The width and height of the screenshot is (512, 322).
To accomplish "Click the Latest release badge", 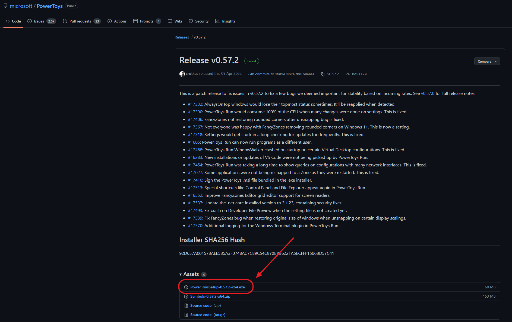I will click(x=252, y=61).
